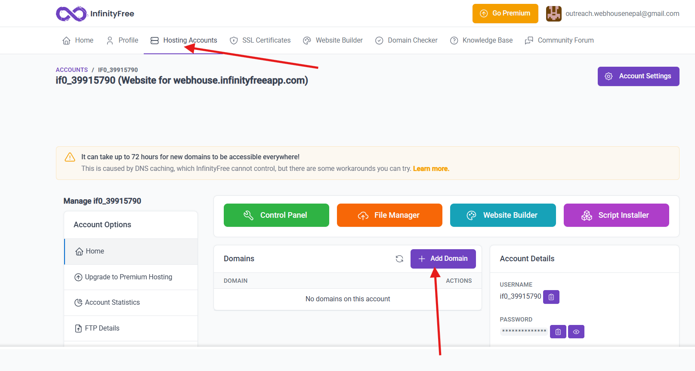The width and height of the screenshot is (695, 371).
Task: Click the cloud upload icon on File Manager
Action: [363, 216]
